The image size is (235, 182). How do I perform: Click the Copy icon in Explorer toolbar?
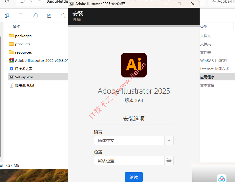[x=7, y=16]
